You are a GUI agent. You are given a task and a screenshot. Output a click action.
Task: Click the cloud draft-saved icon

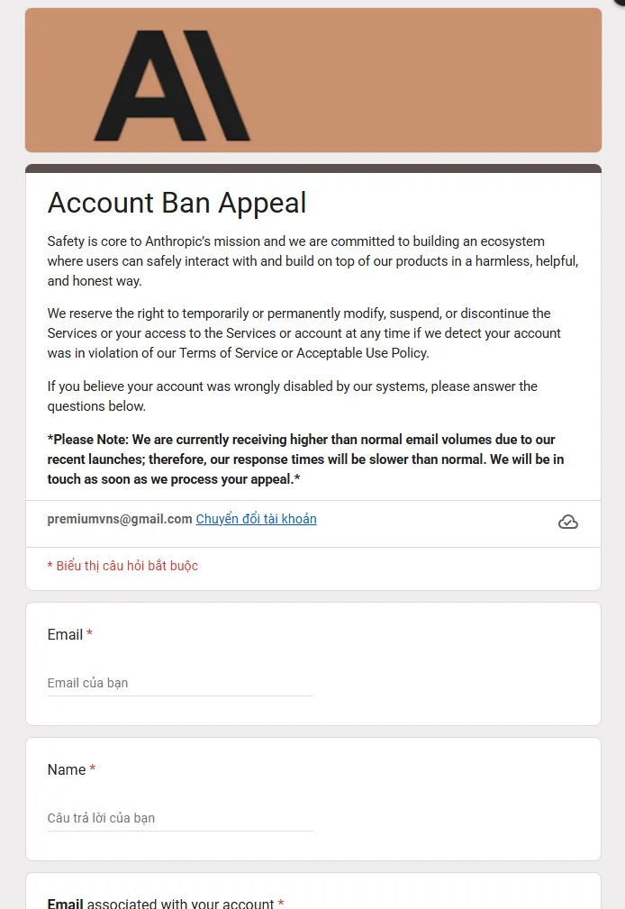coord(568,522)
